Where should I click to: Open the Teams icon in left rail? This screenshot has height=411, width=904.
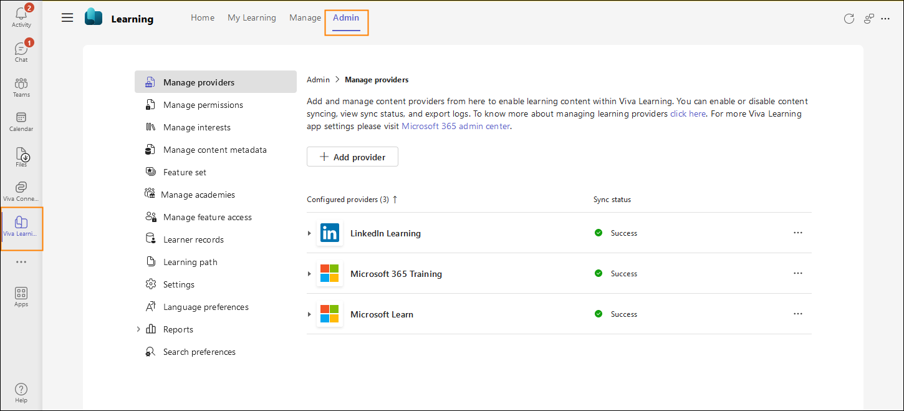click(x=21, y=87)
